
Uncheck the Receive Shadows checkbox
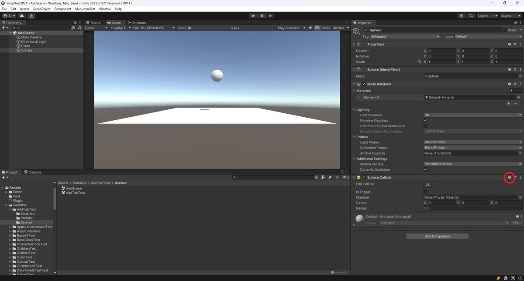tap(426, 121)
